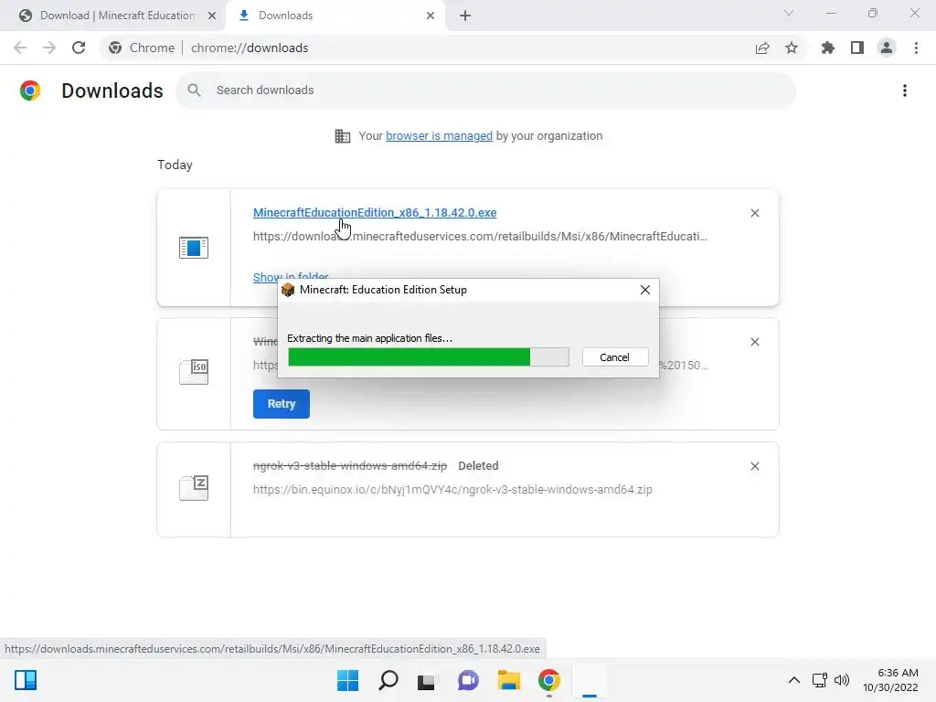Click the network tray icon
936x702 pixels.
819,680
